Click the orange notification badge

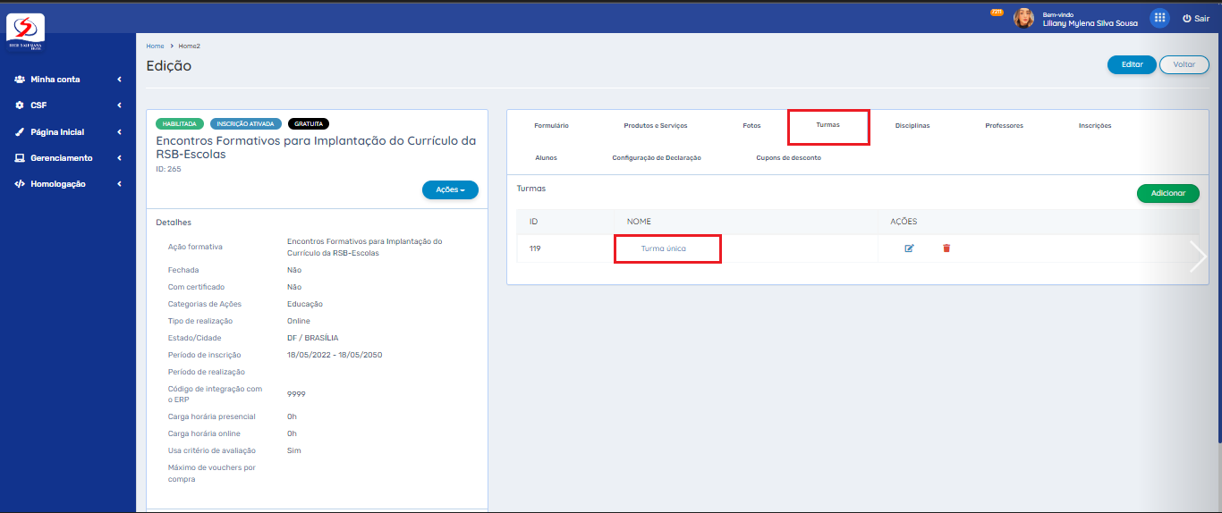(x=997, y=13)
